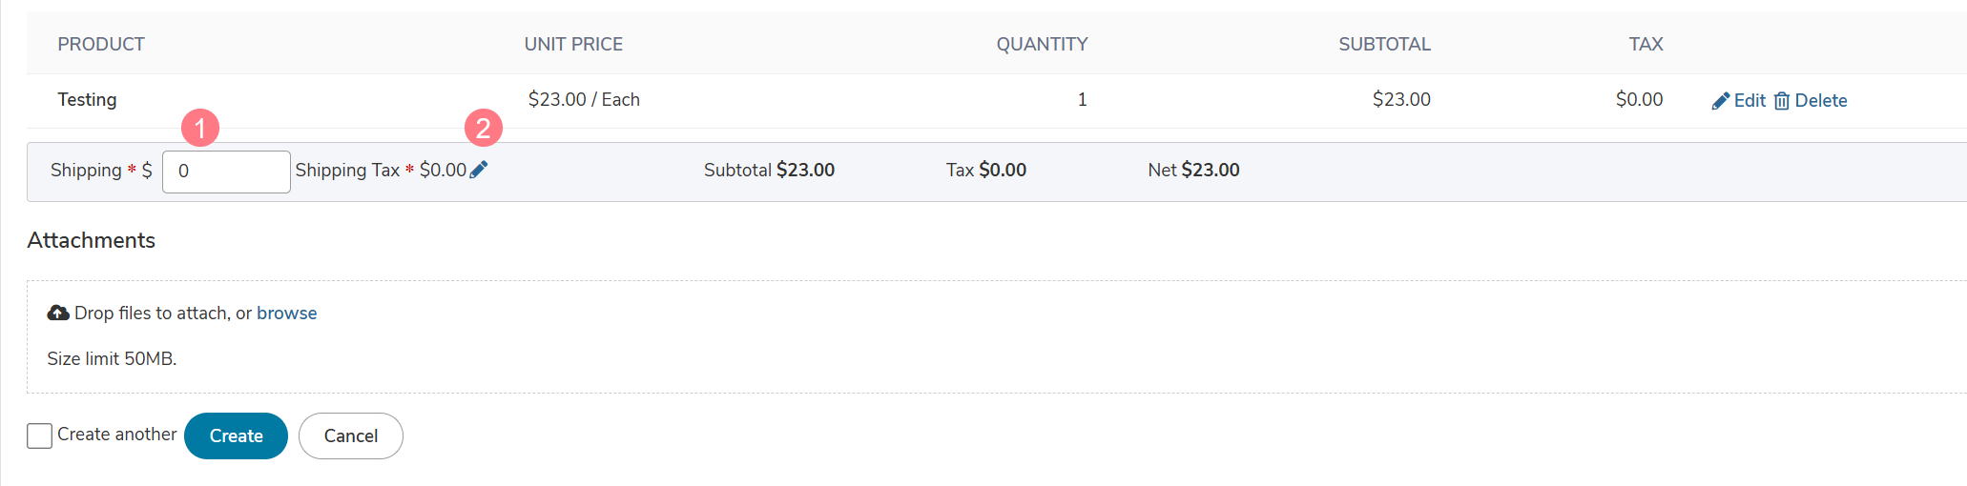Click the PRODUCT column header
Screen dimensions: 1967x486
point(101,44)
